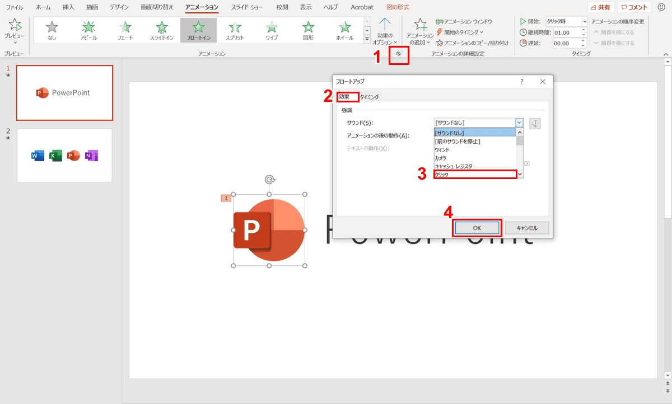The image size is (672, 404).
Task: Open animation dialog launcher in ribbon group
Action: click(x=398, y=54)
